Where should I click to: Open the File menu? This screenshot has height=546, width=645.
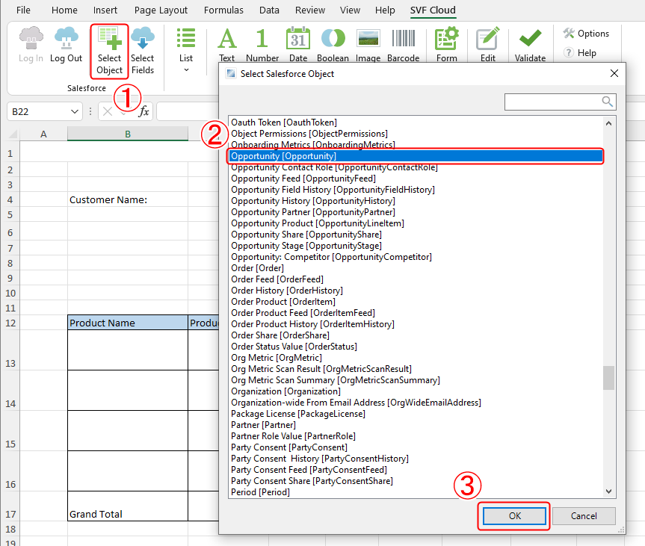[23, 10]
